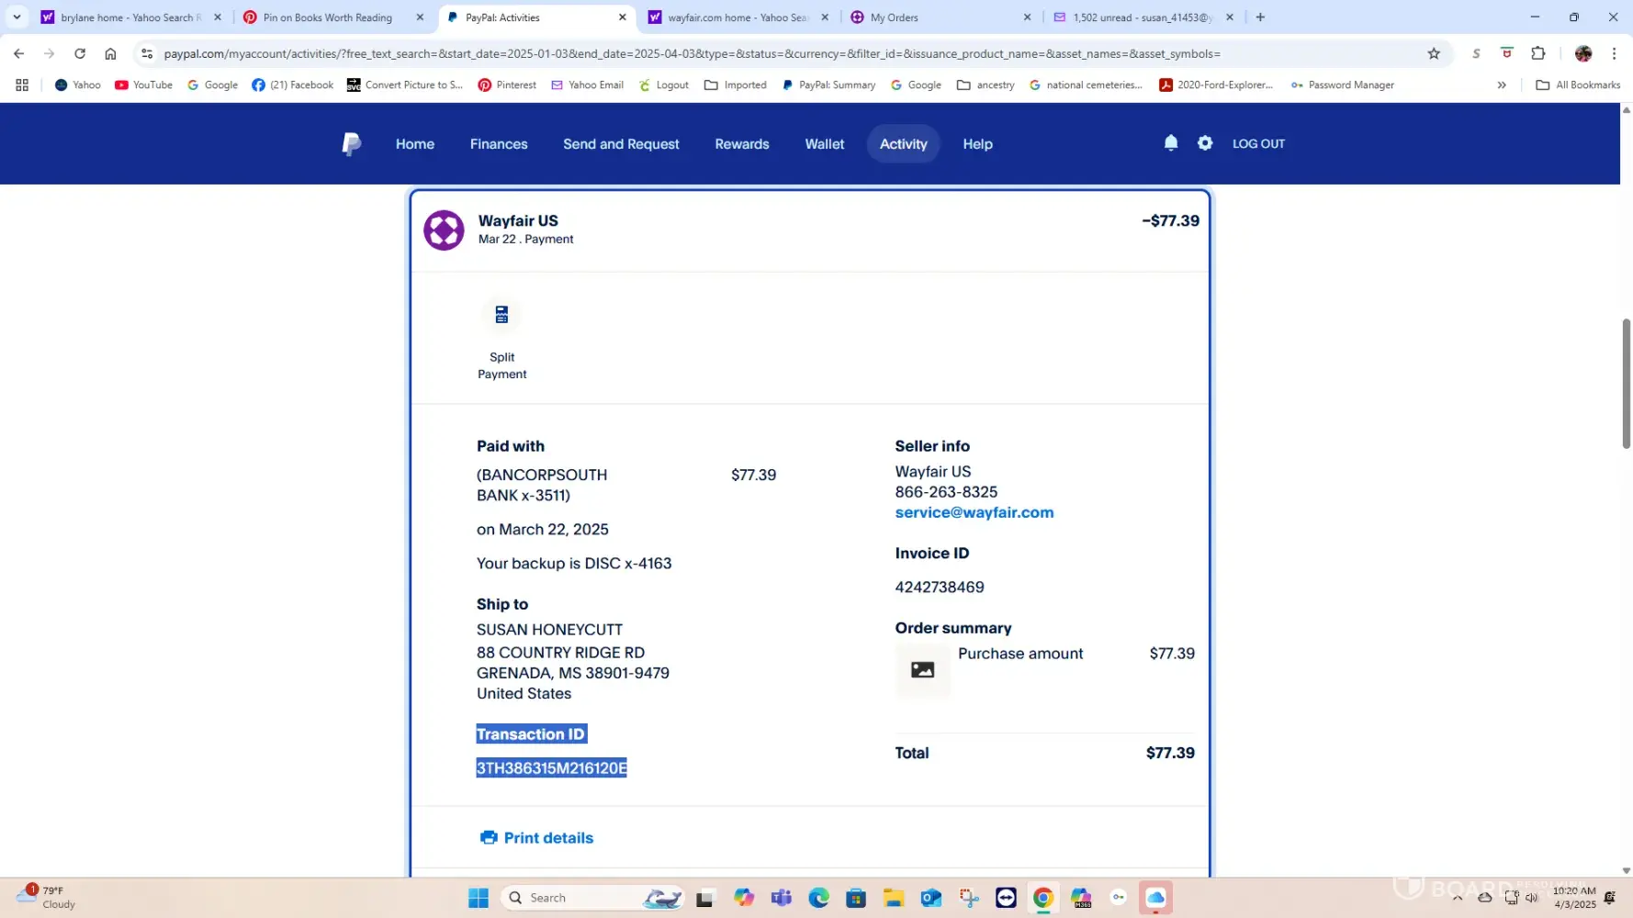This screenshot has height=918, width=1633.
Task: Go to Send and Request menu
Action: point(621,144)
